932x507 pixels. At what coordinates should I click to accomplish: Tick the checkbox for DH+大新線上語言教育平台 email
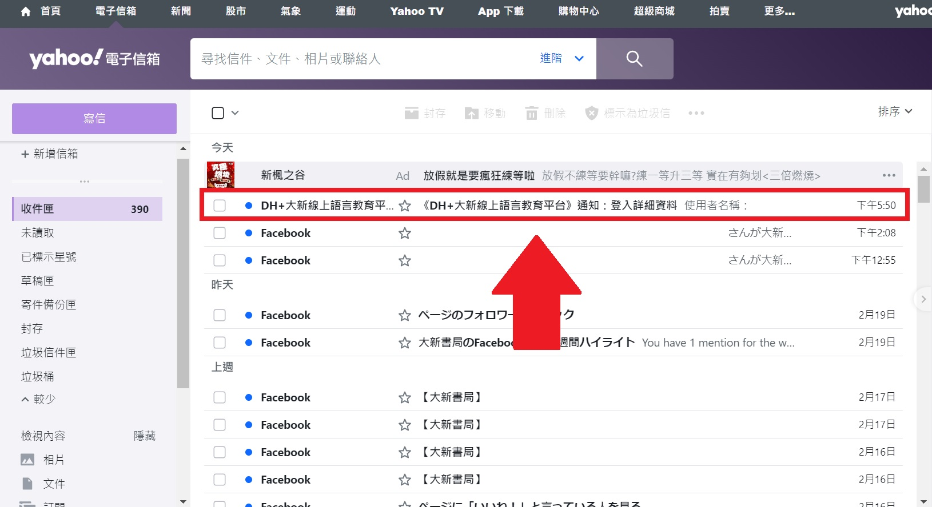click(220, 206)
